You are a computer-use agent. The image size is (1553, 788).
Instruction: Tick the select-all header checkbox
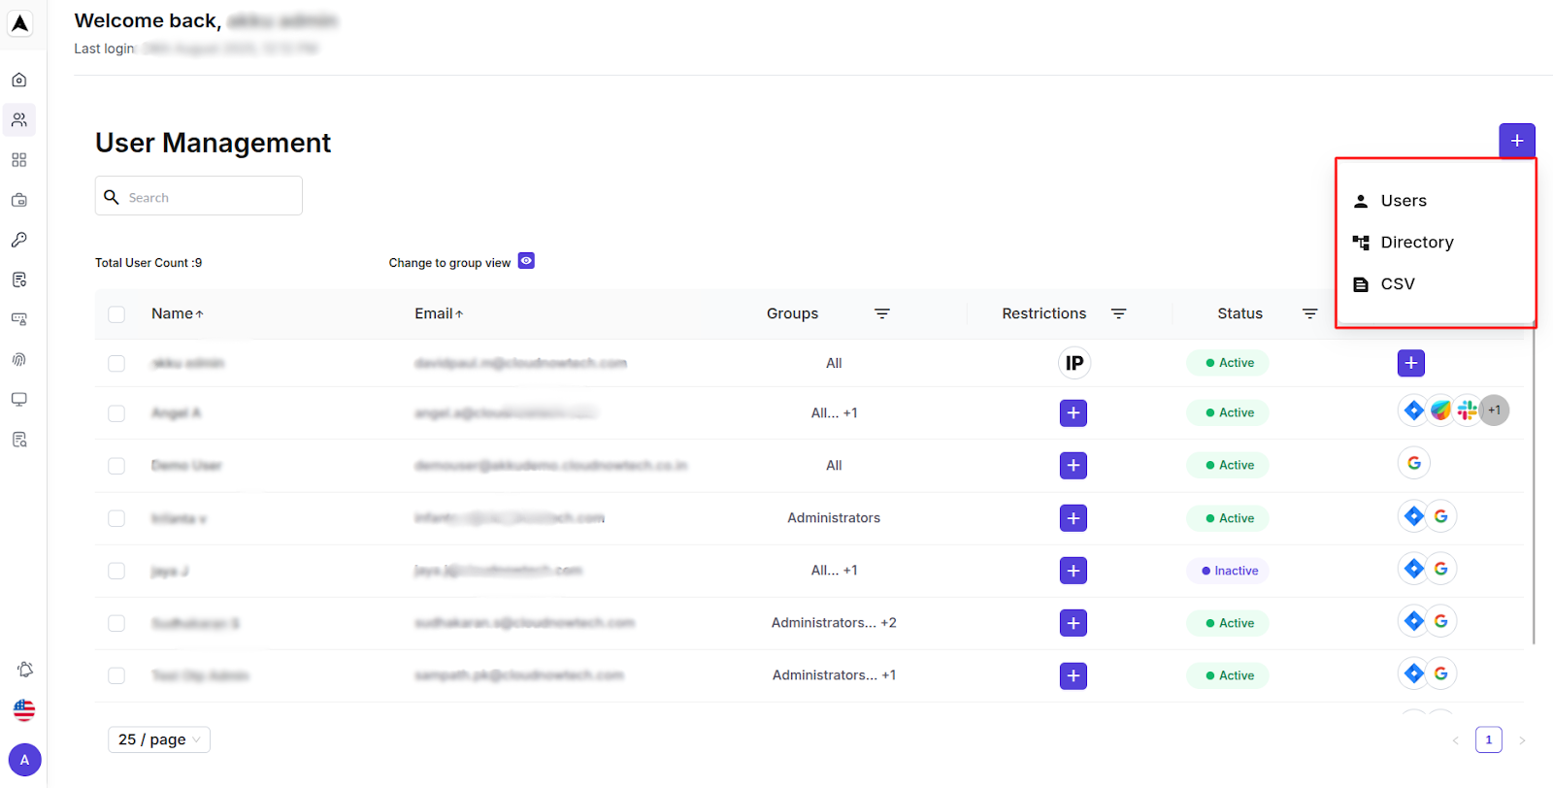(x=116, y=314)
